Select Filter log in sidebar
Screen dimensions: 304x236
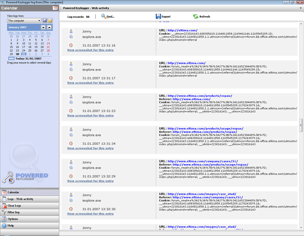pyautogui.click(x=30, y=212)
